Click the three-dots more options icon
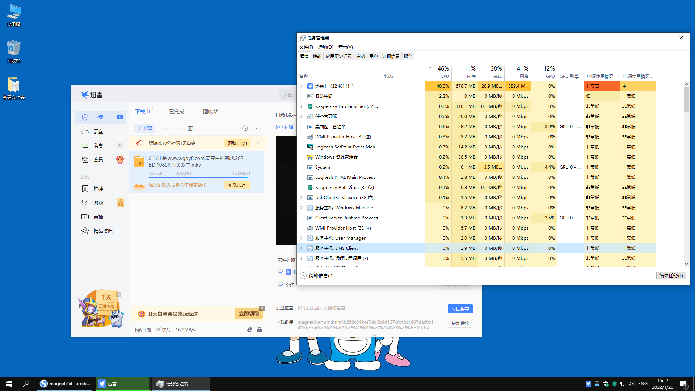695x391 pixels. pyautogui.click(x=258, y=128)
